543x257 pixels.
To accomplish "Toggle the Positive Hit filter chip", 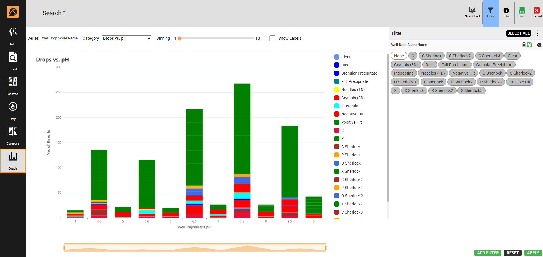I will click(519, 82).
